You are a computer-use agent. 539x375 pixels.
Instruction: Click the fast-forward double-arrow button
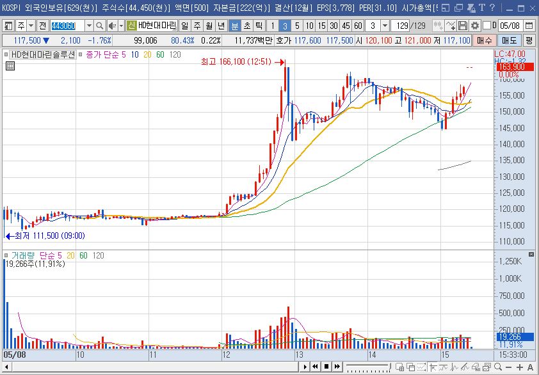pyautogui.click(x=337, y=367)
